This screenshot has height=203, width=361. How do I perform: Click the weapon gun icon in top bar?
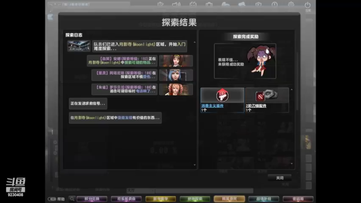coord(241,5)
